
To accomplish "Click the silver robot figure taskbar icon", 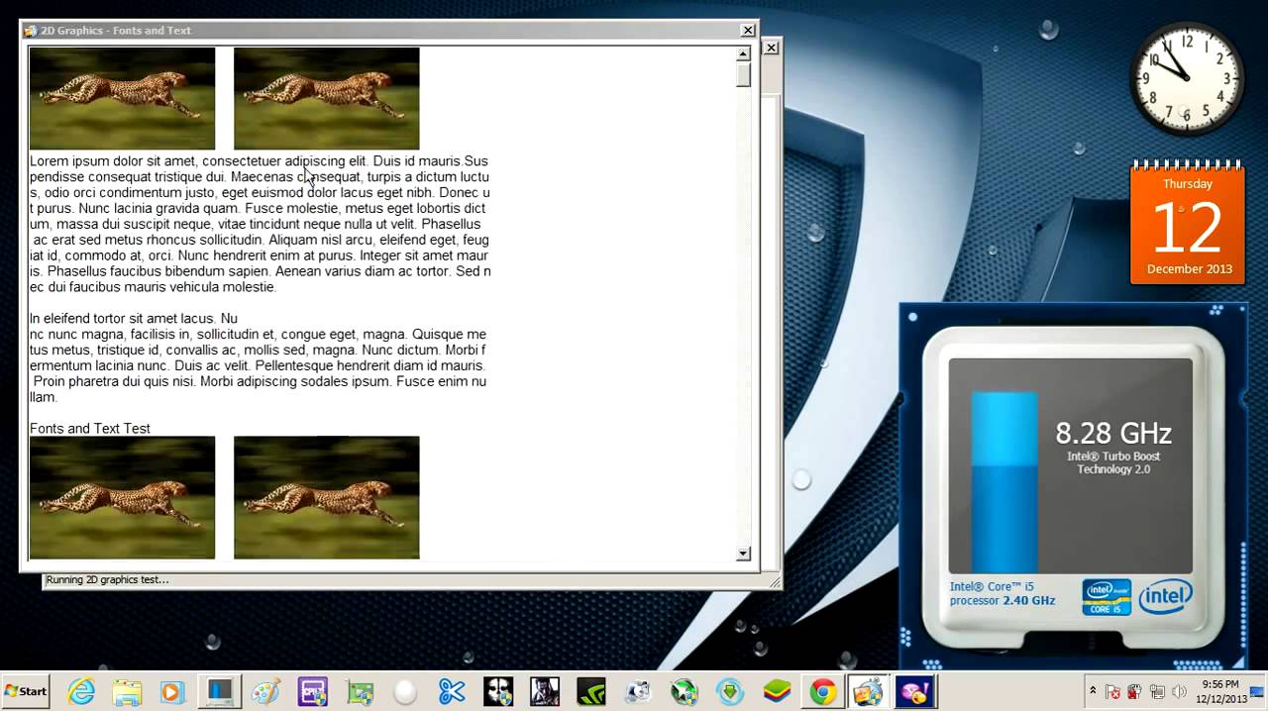I will (638, 691).
